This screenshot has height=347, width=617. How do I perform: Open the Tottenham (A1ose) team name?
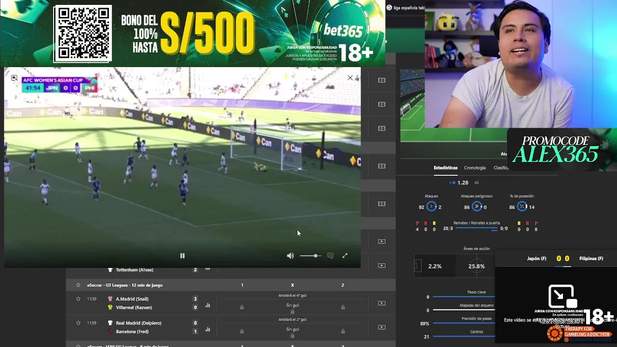[x=134, y=270]
